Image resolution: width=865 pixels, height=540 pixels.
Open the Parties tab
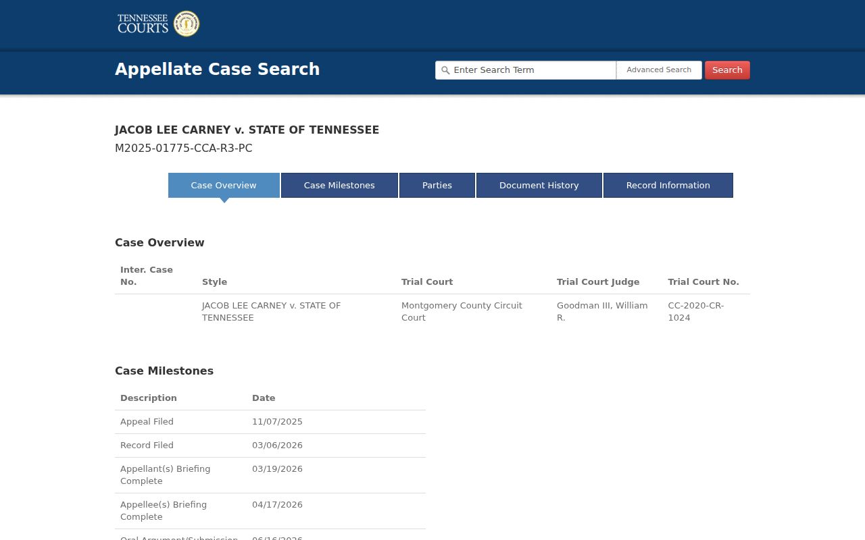pos(437,185)
